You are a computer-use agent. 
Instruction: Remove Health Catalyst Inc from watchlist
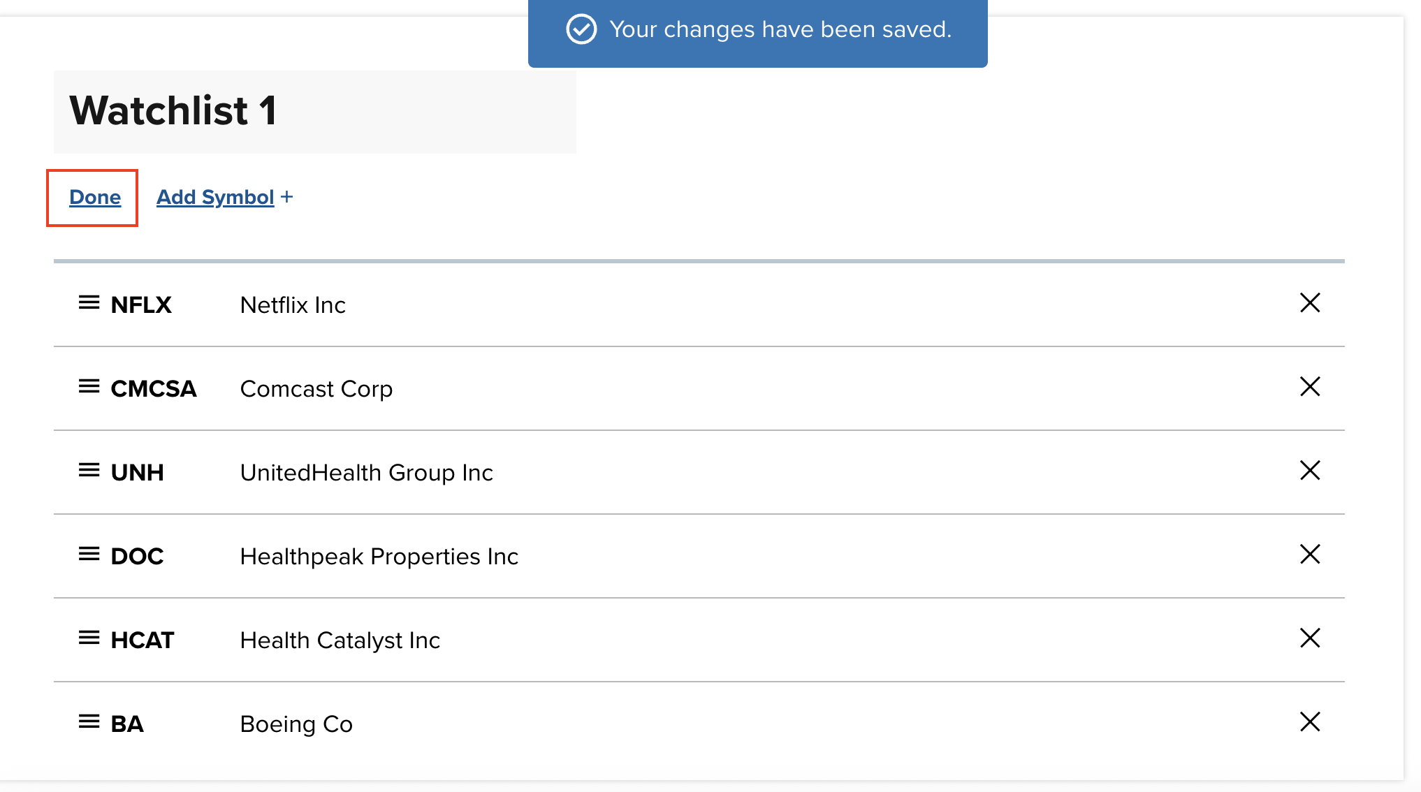point(1310,638)
